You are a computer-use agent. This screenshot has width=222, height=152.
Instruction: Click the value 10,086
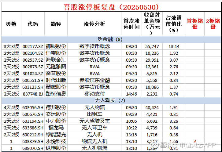152,87
